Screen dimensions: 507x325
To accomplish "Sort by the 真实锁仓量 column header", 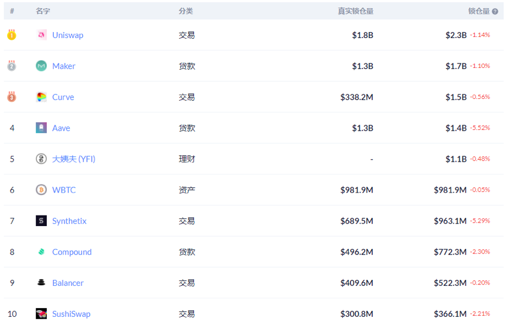I will (x=355, y=11).
